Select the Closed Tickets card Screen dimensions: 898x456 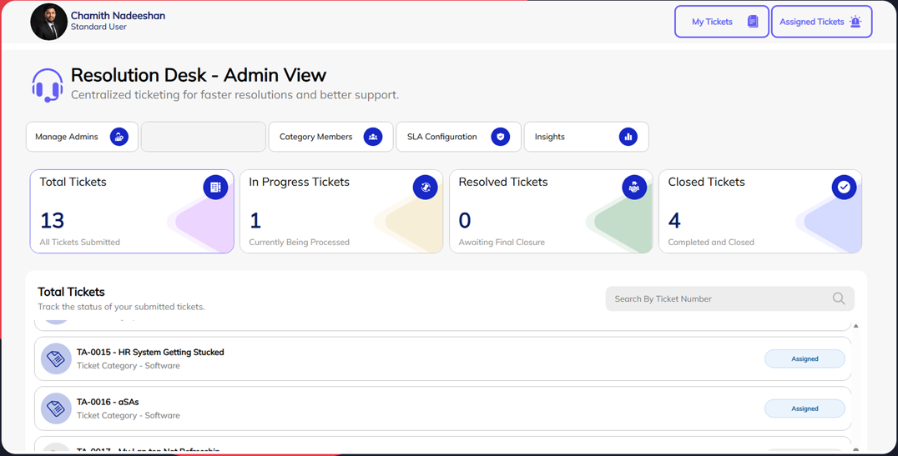pos(760,211)
